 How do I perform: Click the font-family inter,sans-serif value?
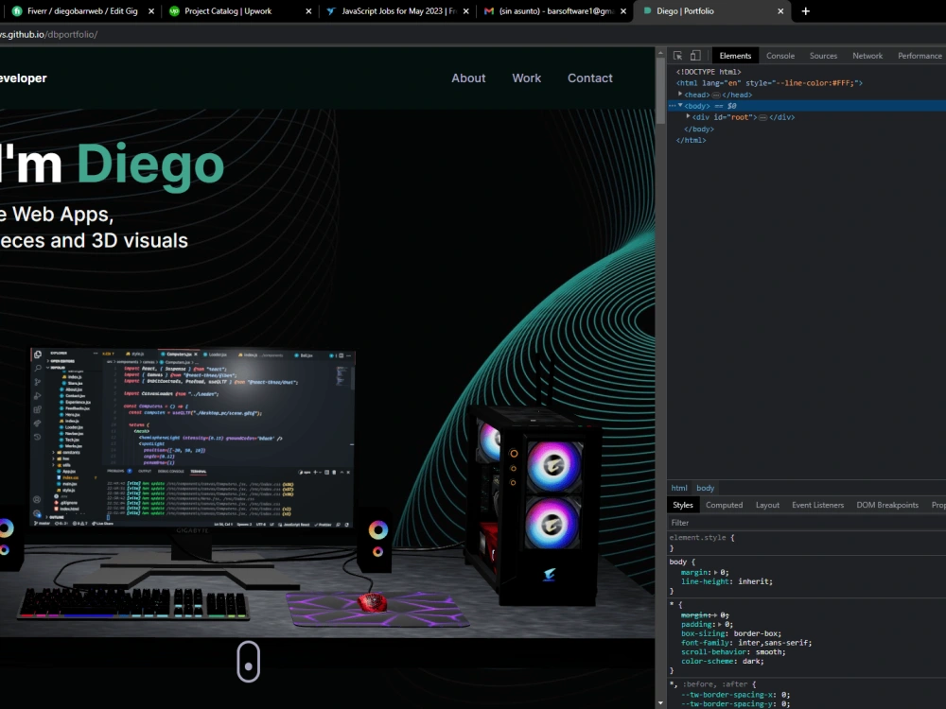click(x=774, y=643)
